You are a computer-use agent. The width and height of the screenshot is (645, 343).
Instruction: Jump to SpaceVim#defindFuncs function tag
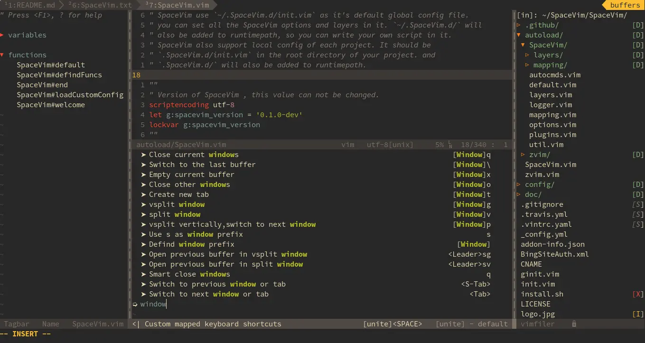coord(59,75)
